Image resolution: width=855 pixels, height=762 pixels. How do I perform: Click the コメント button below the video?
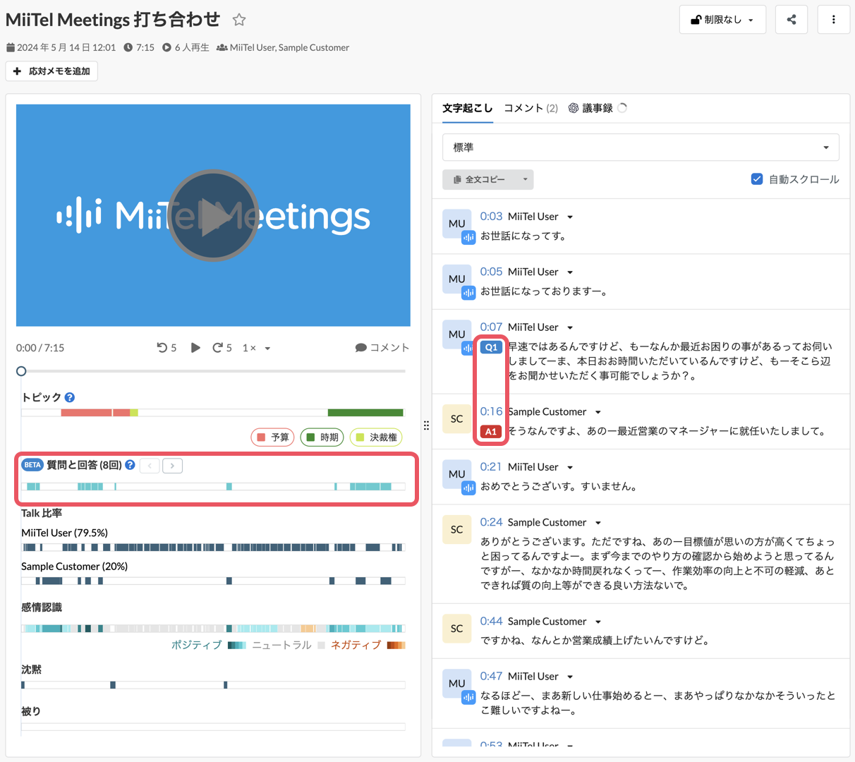tap(382, 348)
